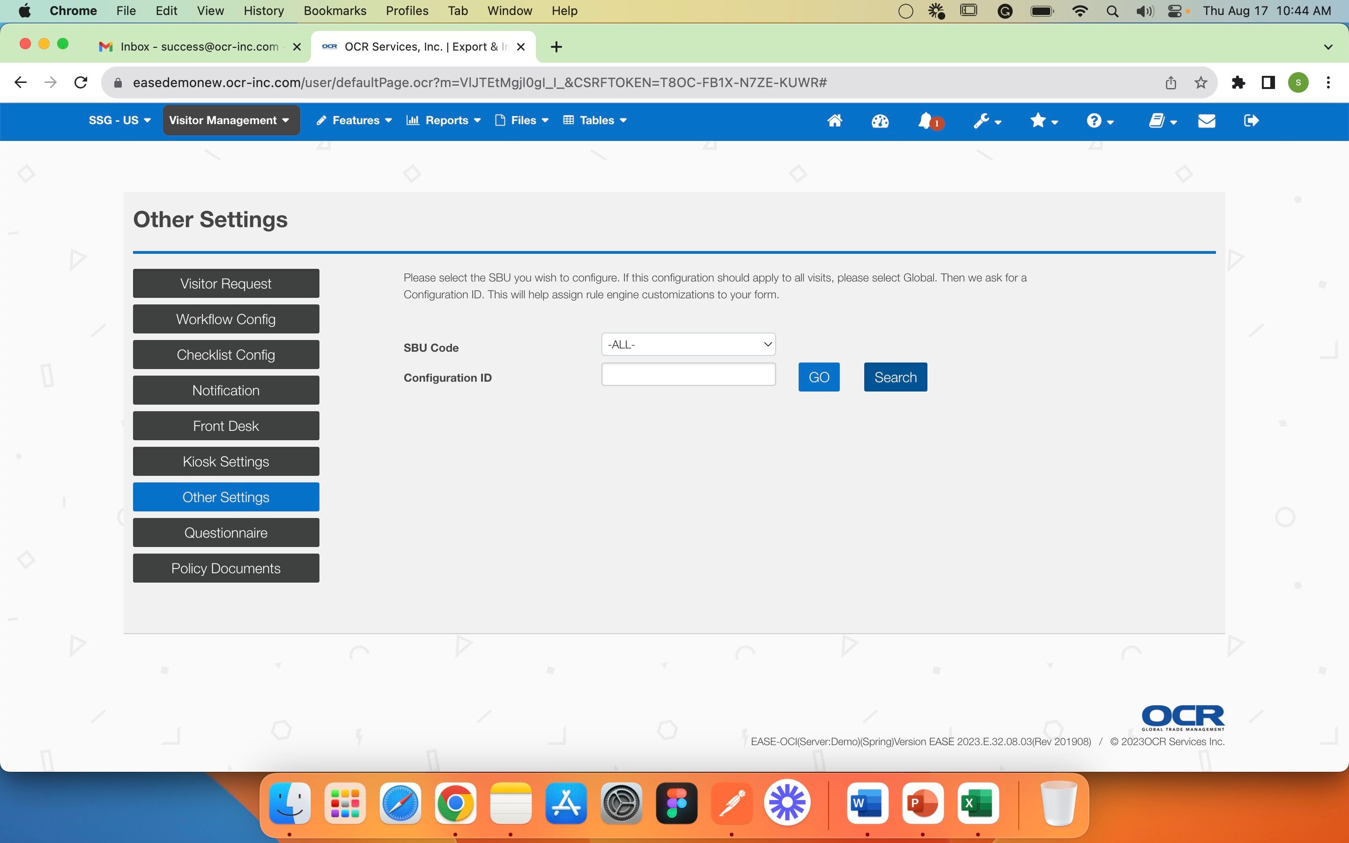Click the envelope mail icon
Image resolution: width=1349 pixels, height=843 pixels.
(x=1206, y=120)
